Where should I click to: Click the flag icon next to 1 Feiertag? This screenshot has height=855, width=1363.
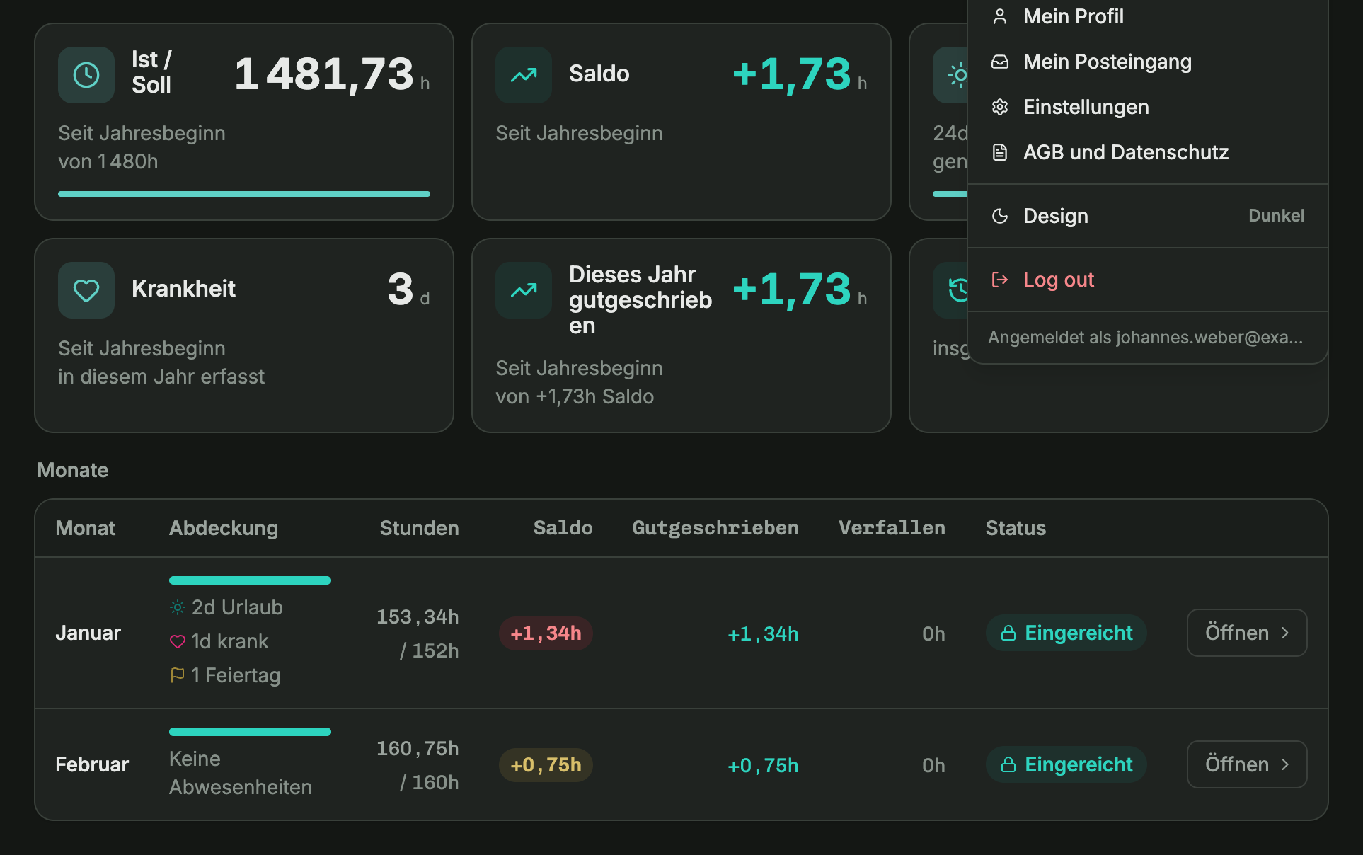[x=178, y=675]
